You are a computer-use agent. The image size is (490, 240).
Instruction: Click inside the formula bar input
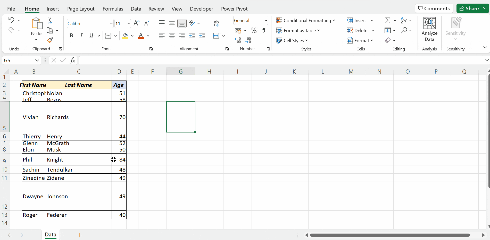tap(281, 60)
